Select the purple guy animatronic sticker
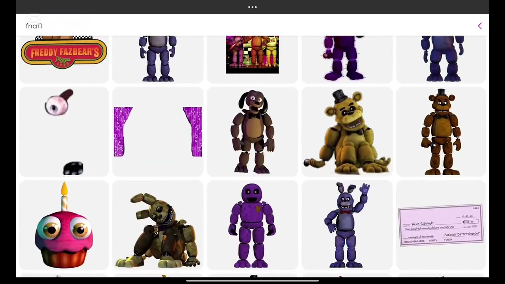Screen dimensions: 505x284 point(252,226)
